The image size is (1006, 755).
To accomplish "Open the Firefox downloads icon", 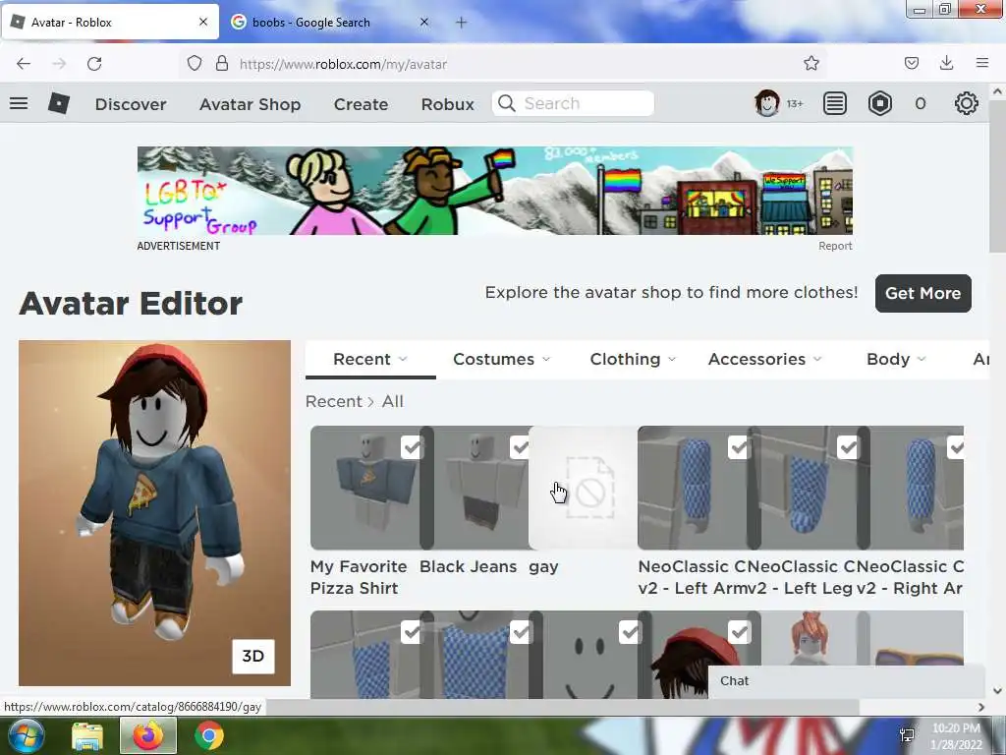I will 946,63.
